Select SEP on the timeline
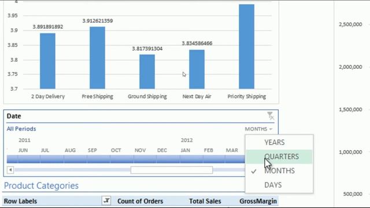370x208 pixels. [98, 159]
